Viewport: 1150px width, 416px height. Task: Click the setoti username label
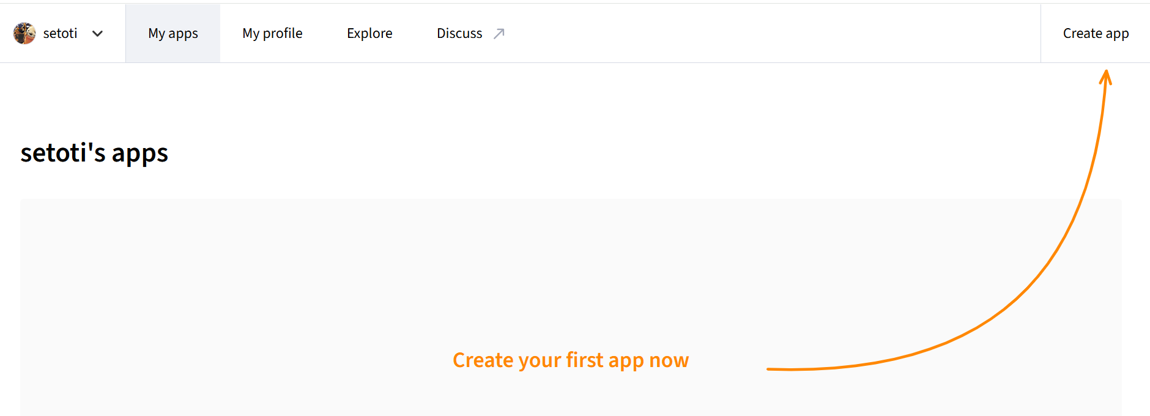click(59, 33)
